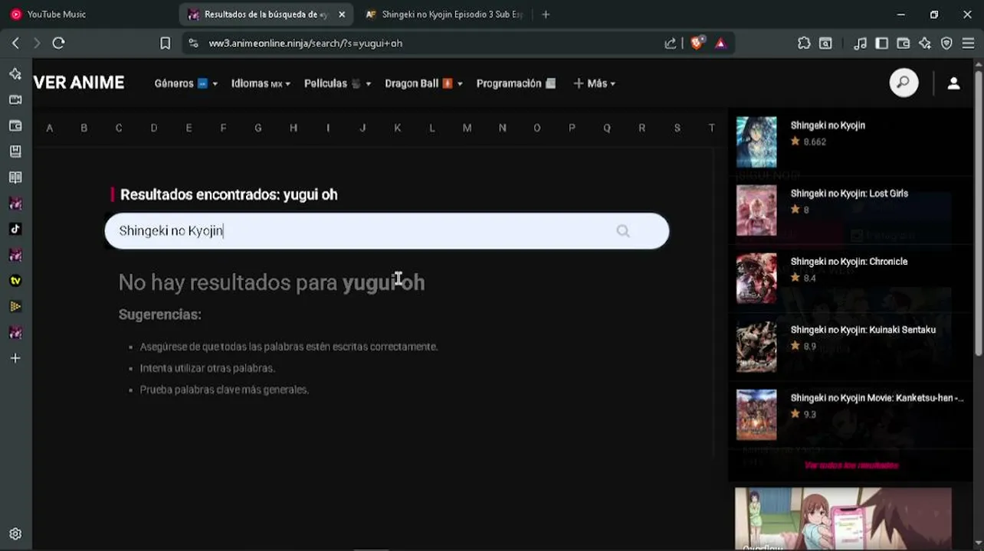Open bookmarks panel in sidebar
984x551 pixels.
(x=15, y=152)
